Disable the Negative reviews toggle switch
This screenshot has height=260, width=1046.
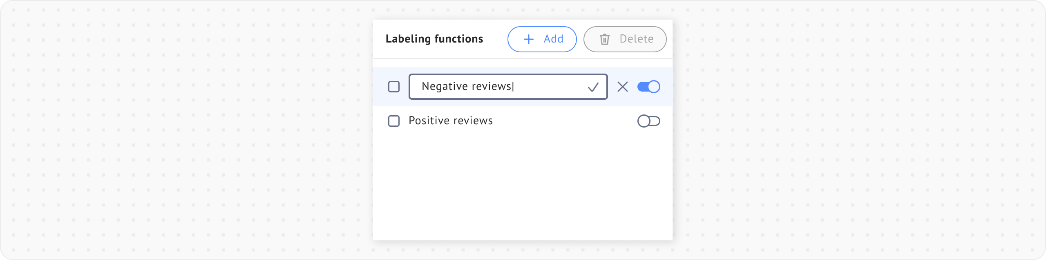pos(648,87)
